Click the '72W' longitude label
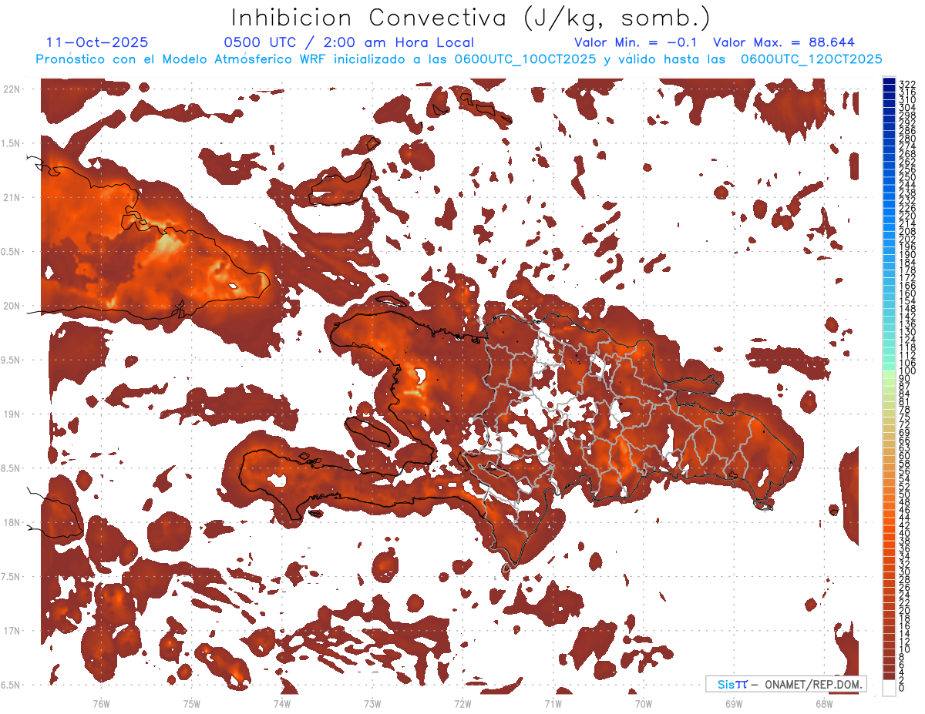 point(462,703)
